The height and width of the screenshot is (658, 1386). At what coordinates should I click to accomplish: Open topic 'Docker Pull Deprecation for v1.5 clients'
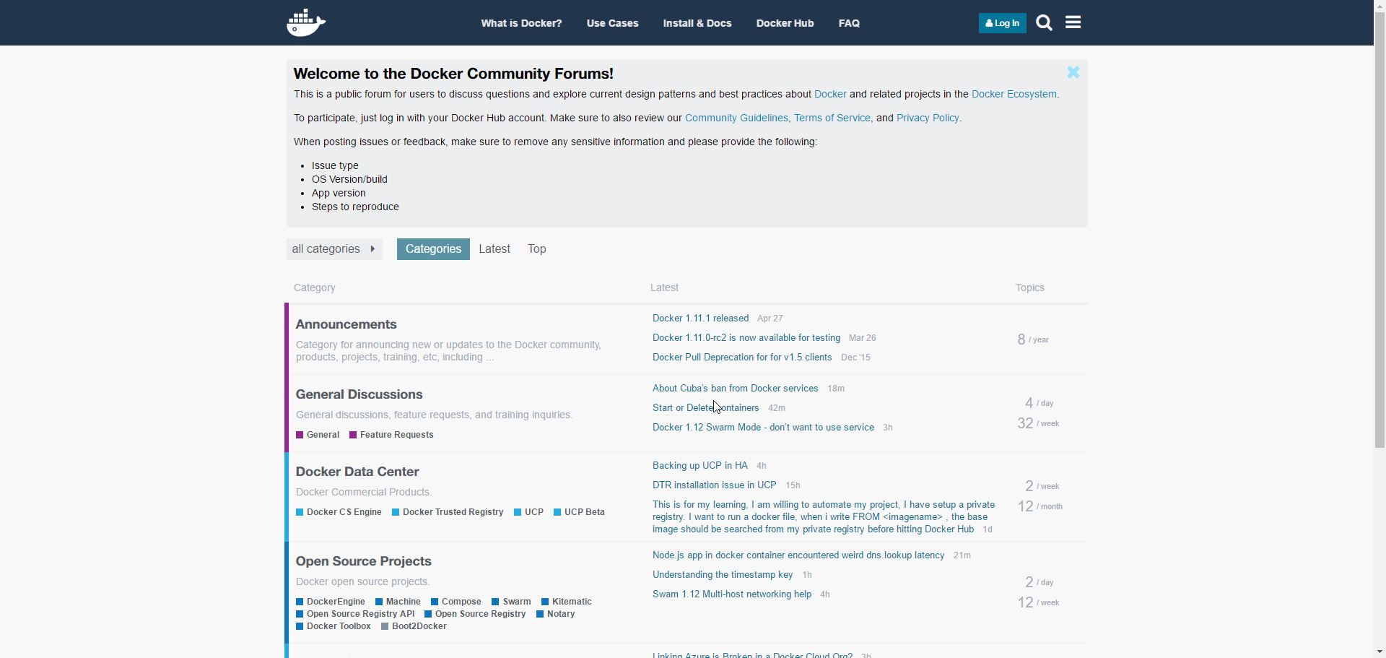coord(742,358)
